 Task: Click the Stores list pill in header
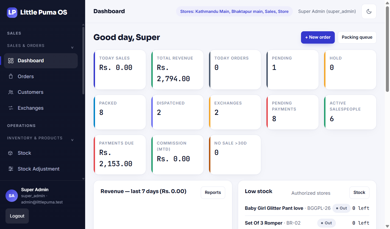(234, 12)
